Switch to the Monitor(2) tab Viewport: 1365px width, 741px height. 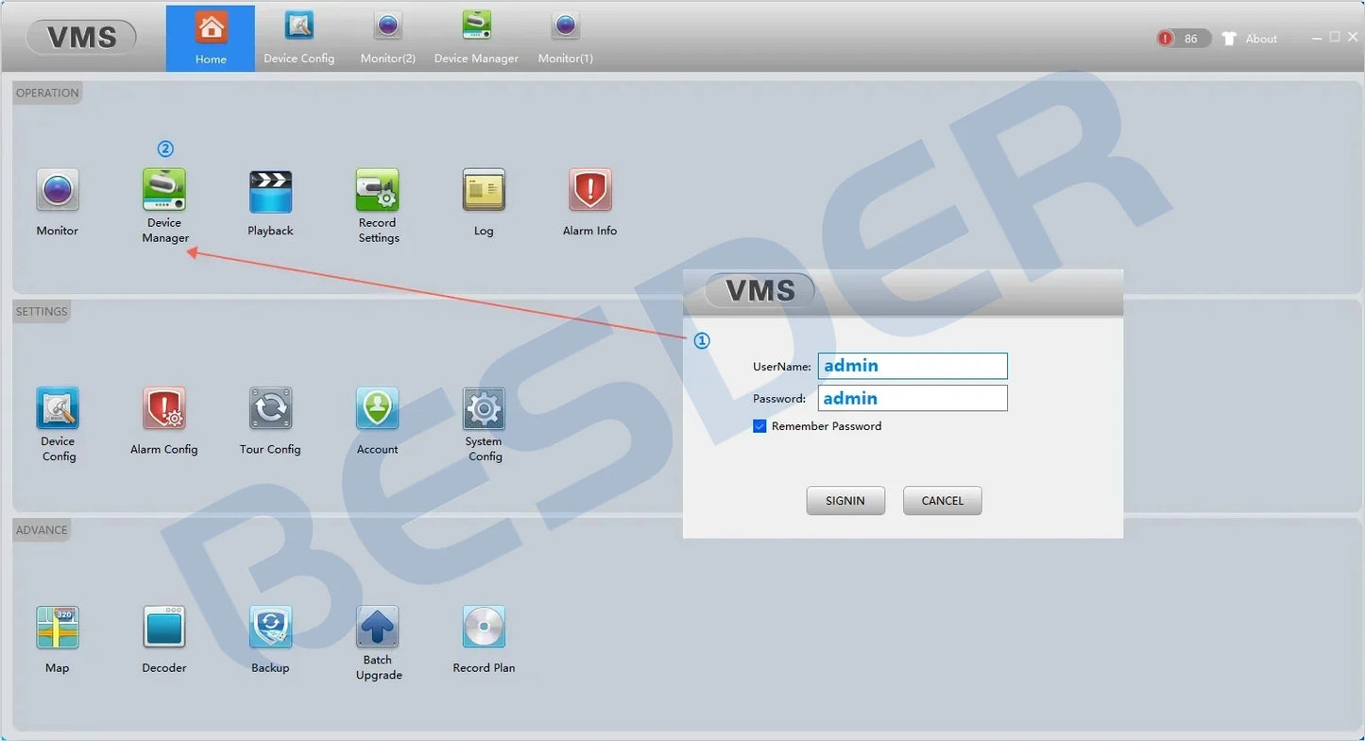pos(387,38)
